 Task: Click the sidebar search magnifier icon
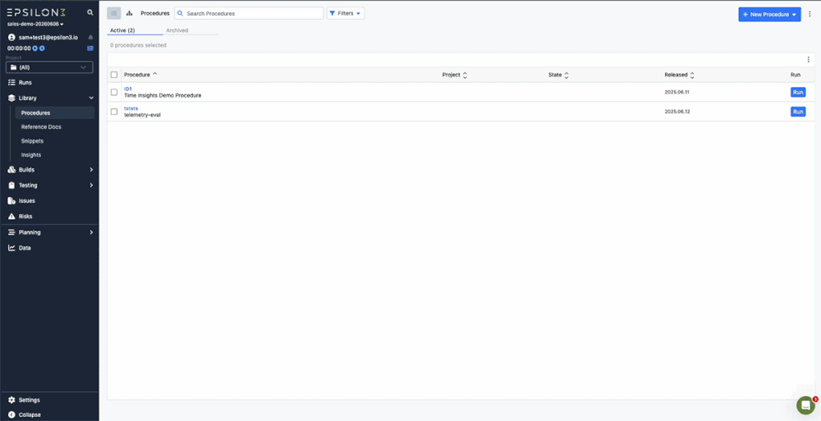(x=90, y=12)
